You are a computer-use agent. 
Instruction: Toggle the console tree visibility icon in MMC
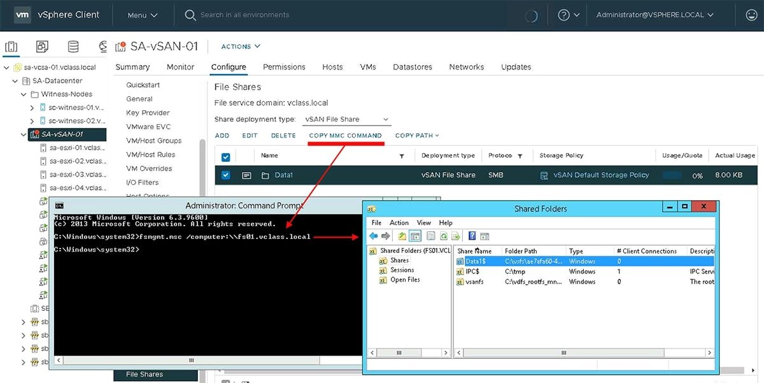point(415,236)
